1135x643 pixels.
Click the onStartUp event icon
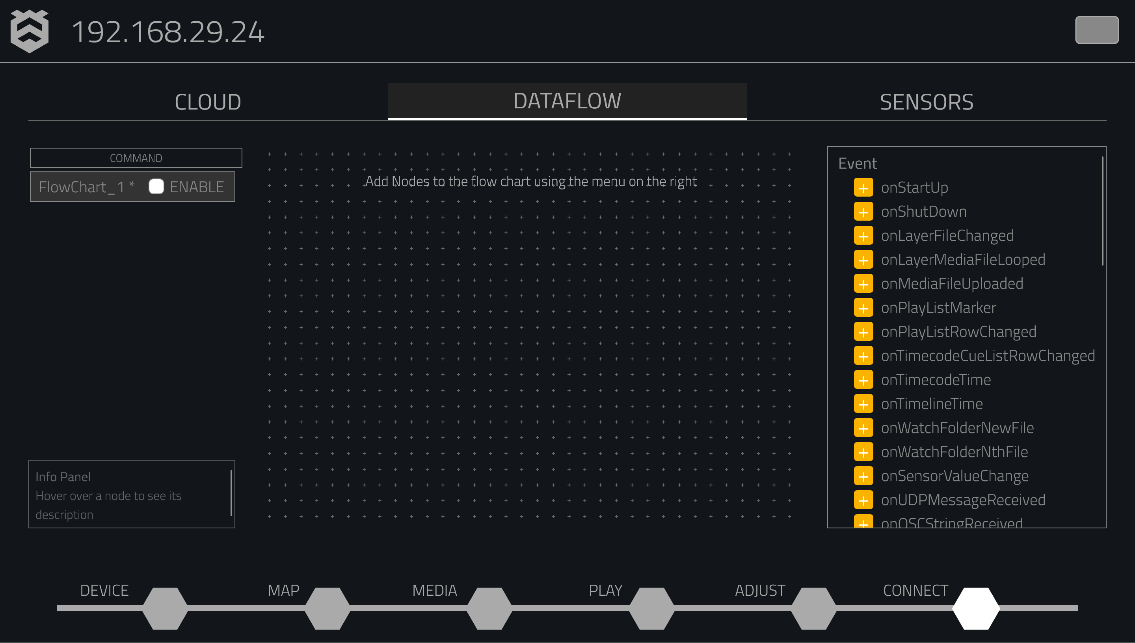pyautogui.click(x=864, y=187)
